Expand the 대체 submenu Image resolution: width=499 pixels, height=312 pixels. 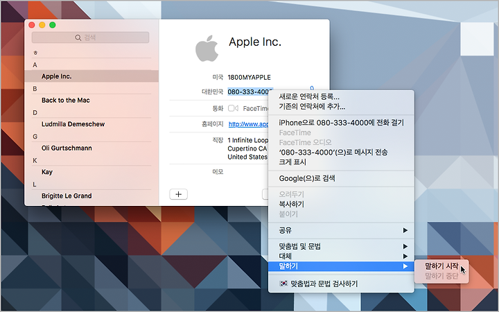pos(341,256)
